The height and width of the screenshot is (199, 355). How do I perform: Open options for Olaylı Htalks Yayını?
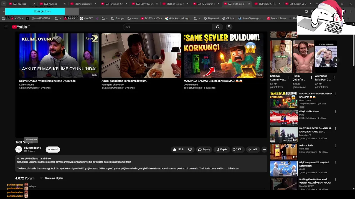coord(336,112)
